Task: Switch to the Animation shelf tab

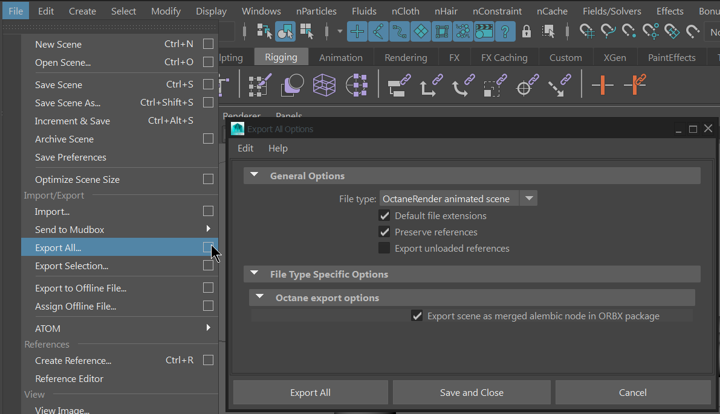Action: (x=341, y=58)
